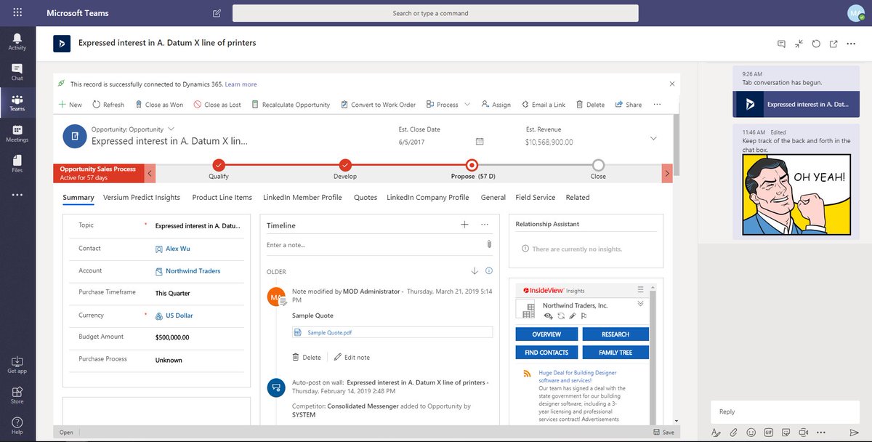Select the Close stage marker
Screen dimensions: 872x442
(x=598, y=165)
